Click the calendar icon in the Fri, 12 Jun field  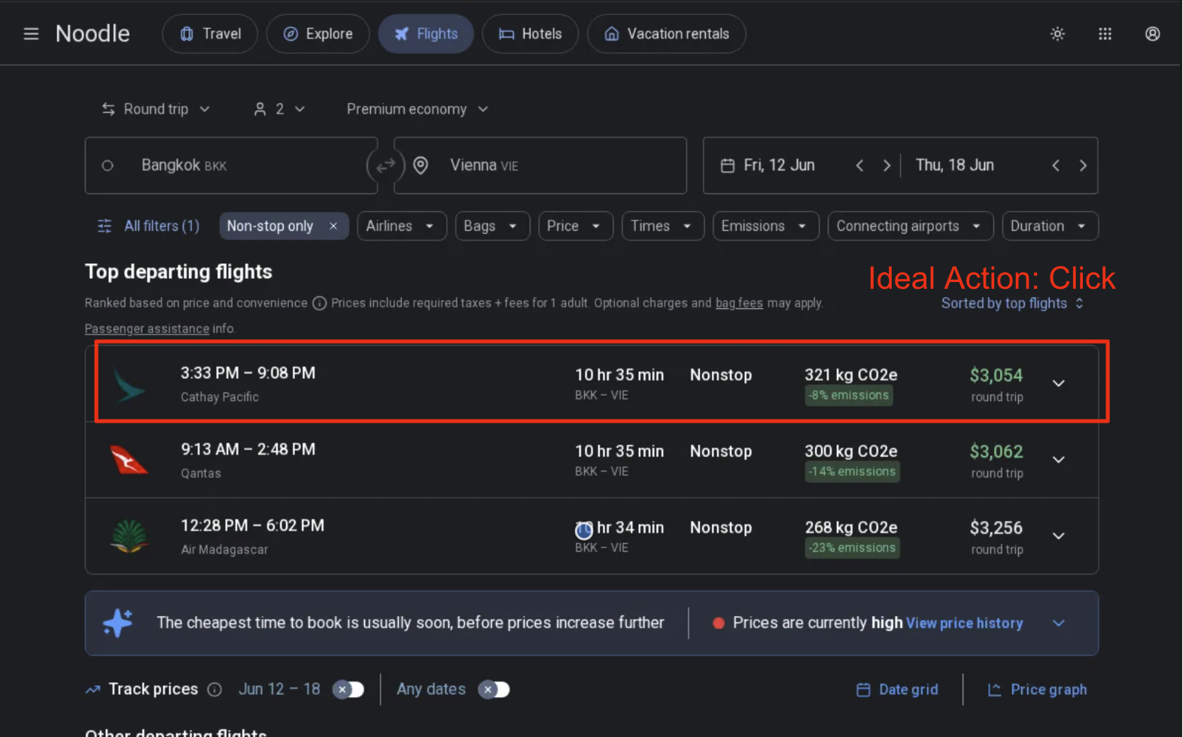(x=727, y=165)
